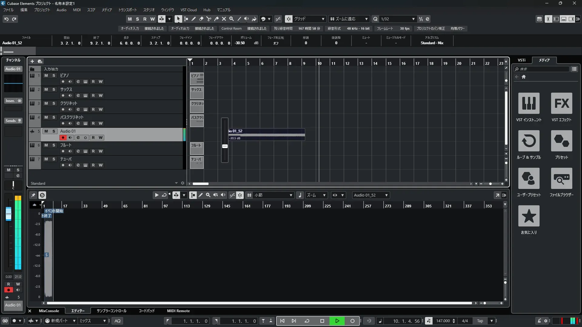
Task: Click the channel volume fader handle
Action: [x=8, y=214]
